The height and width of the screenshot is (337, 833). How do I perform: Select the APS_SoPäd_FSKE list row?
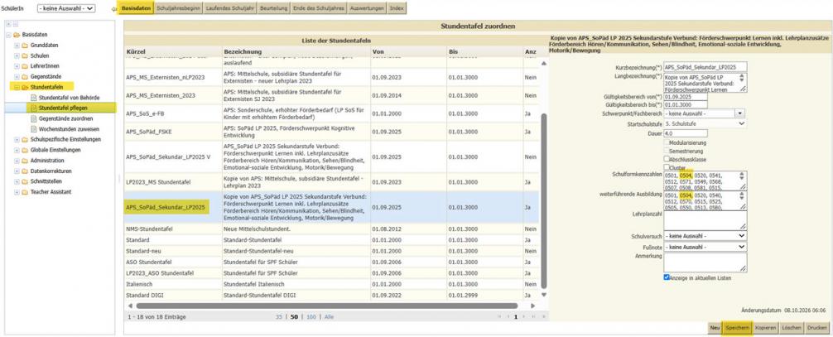click(x=331, y=132)
